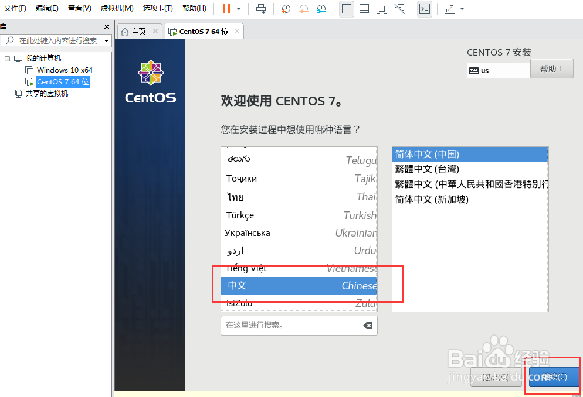Image resolution: width=583 pixels, height=397 pixels.
Task: Click the 退出(Q) button
Action: click(496, 377)
